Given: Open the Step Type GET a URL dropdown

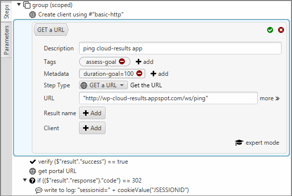Looking at the screenshot, I should coord(103,85).
